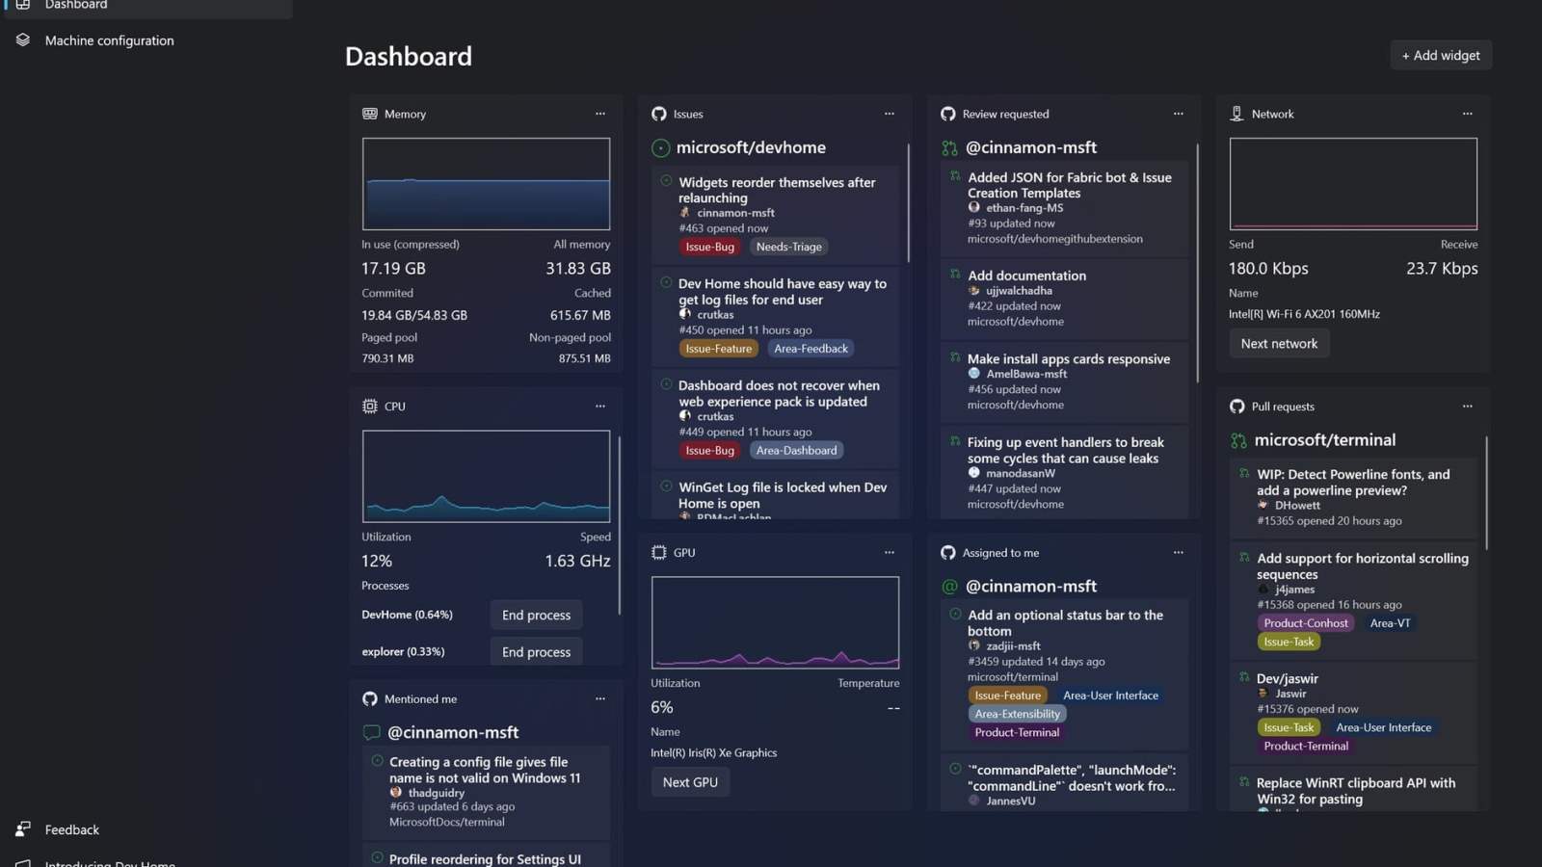1542x867 pixels.
Task: Click the Feedback icon in sidebar
Action: 23,829
